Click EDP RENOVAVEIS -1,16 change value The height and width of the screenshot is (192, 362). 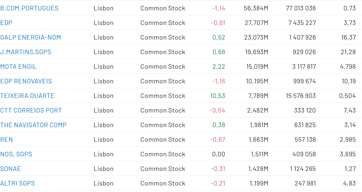tap(218, 81)
